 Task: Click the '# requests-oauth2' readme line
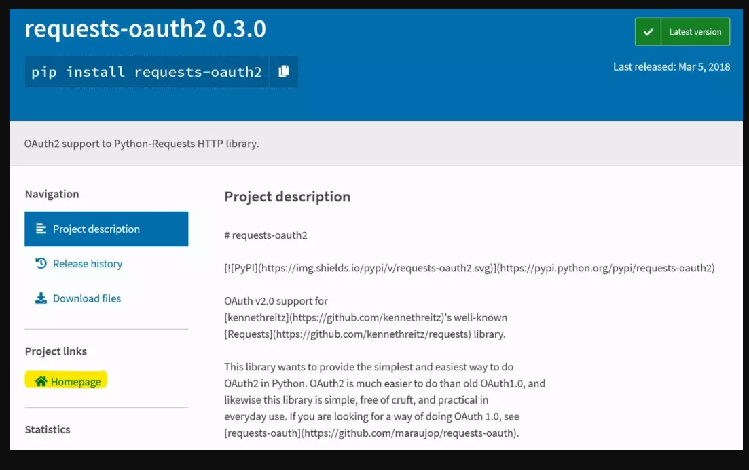click(266, 235)
